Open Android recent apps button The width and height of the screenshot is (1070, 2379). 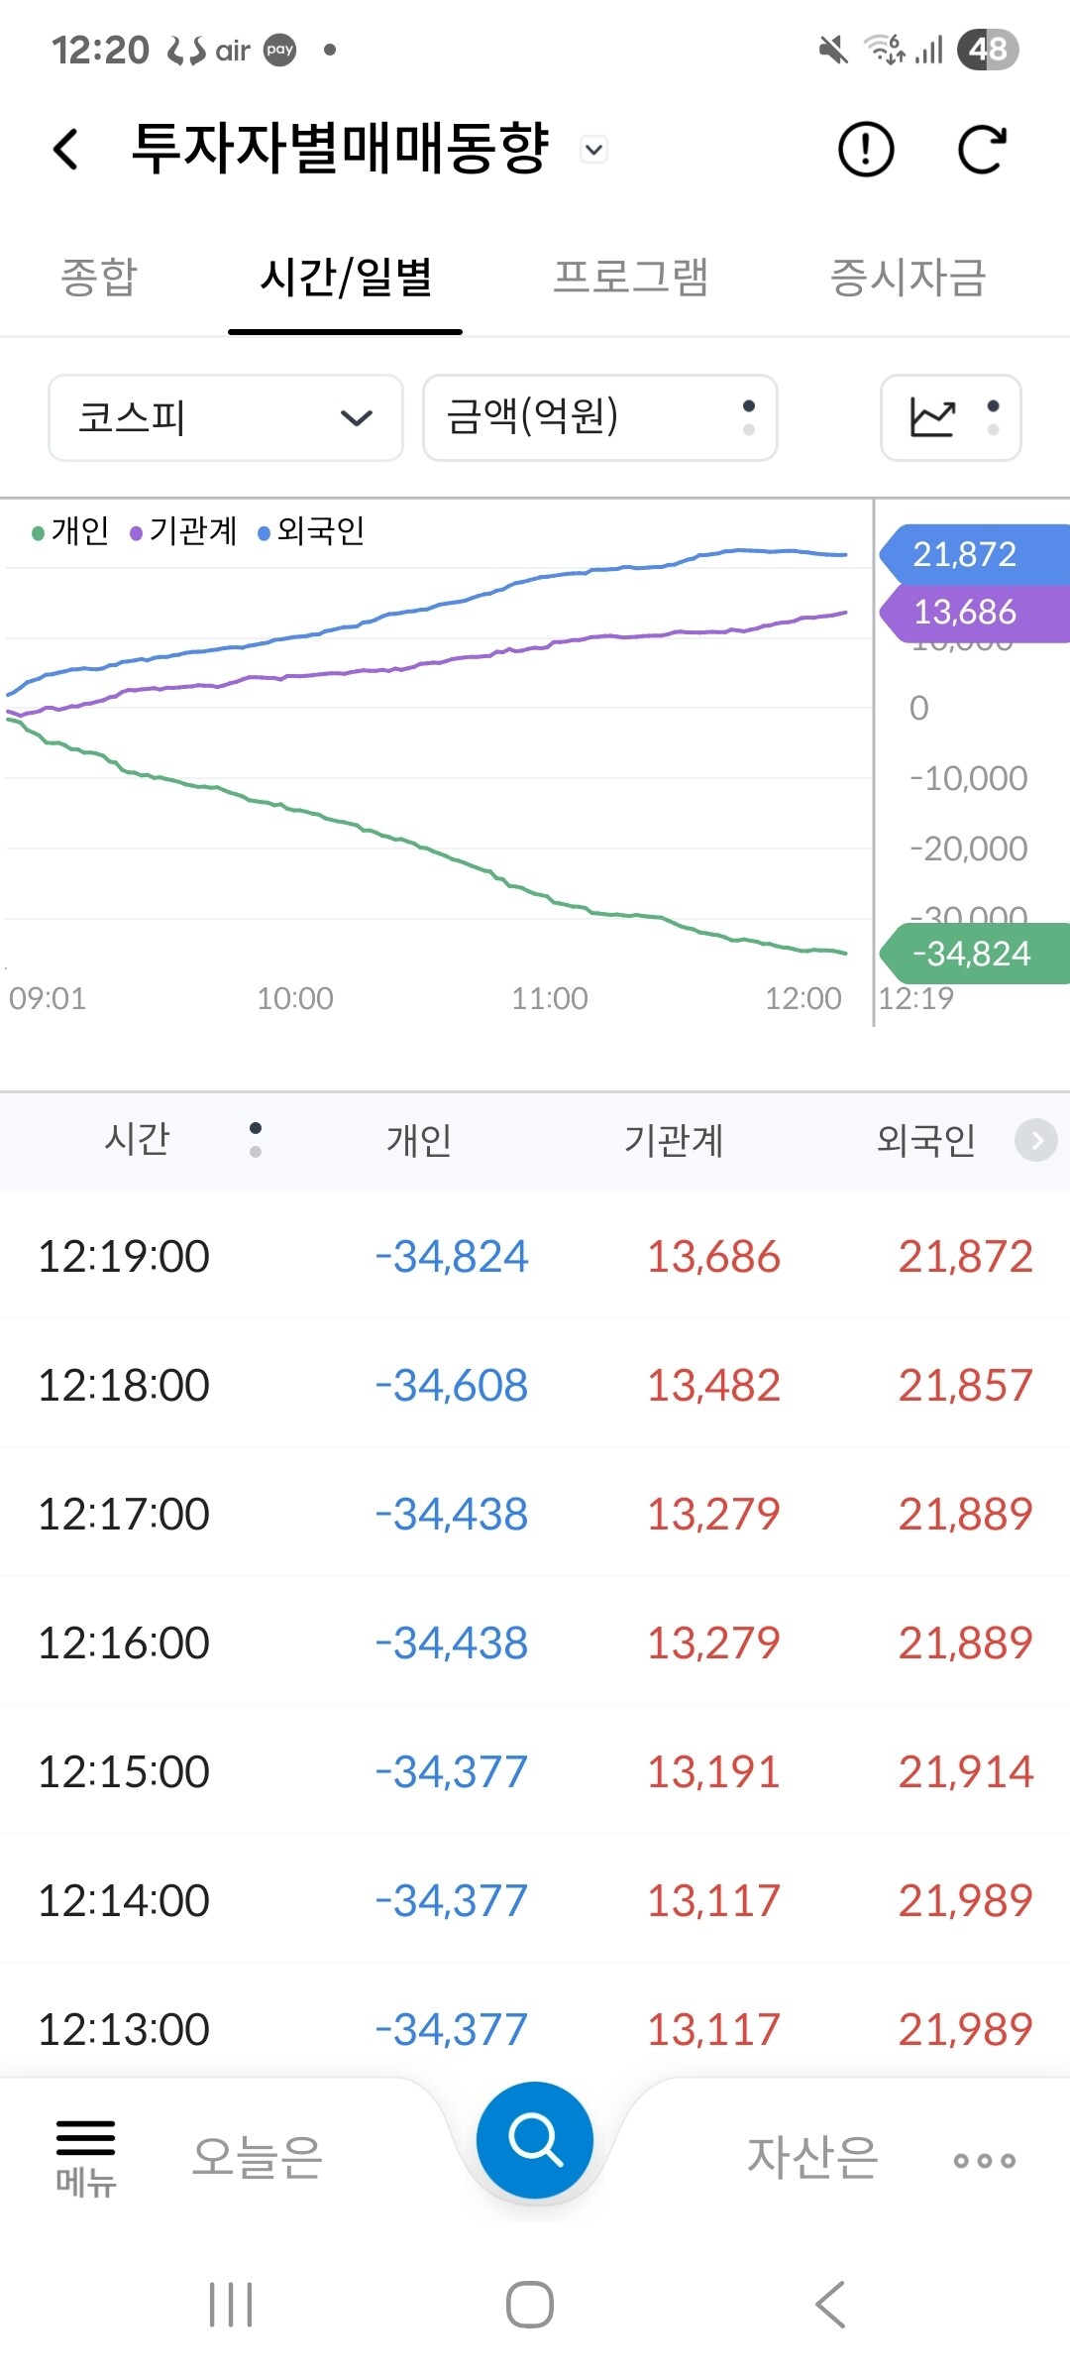pos(231,2305)
